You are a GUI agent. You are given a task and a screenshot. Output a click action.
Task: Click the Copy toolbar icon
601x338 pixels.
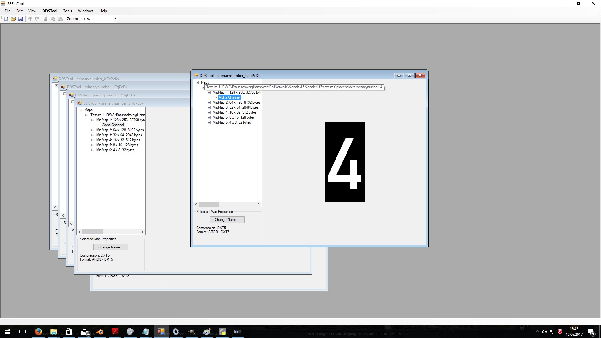pos(53,19)
